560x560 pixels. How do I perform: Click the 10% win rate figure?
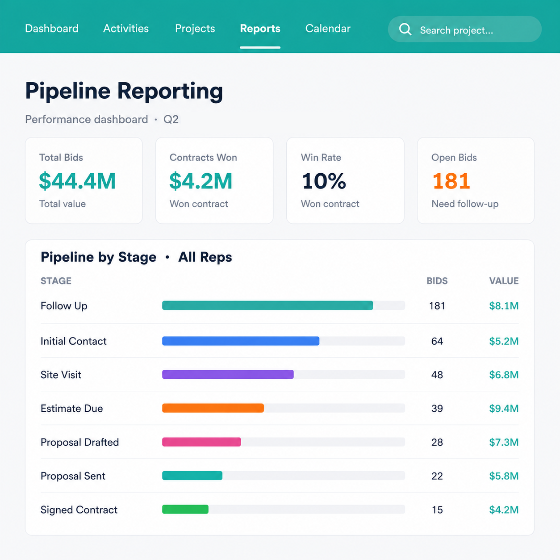tap(324, 181)
